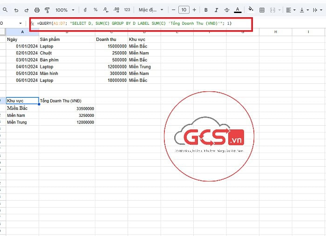The image size is (326, 236).
Task: Print the spreadsheet with printer icon
Action: (x=37, y=10)
